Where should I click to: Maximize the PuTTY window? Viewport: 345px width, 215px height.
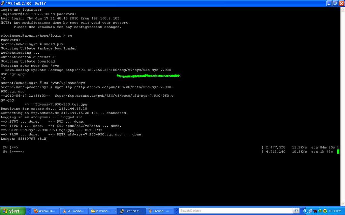(x=335, y=3)
